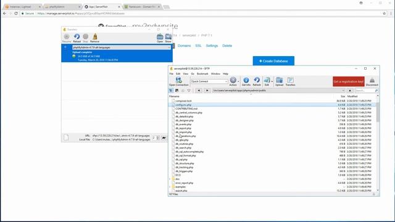
Task: Open Settings link on ServerPilot page
Action: click(212, 46)
